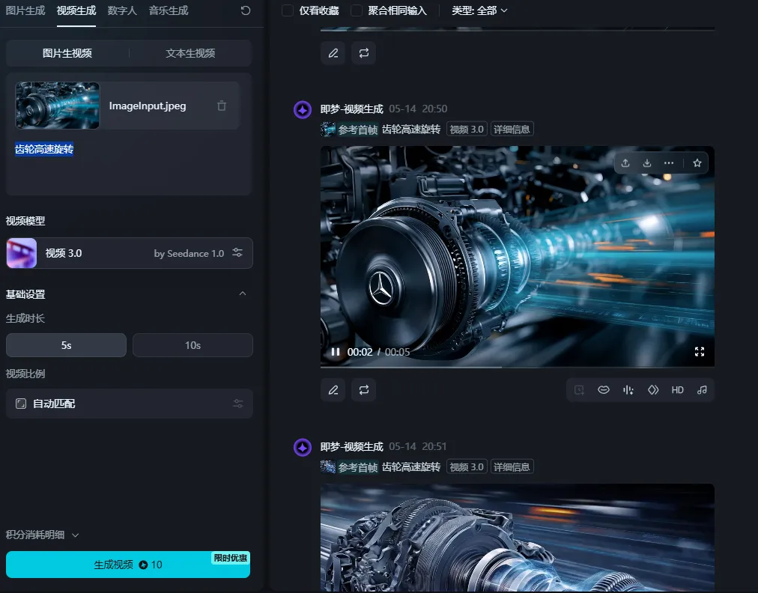The image size is (758, 593).
Task: Favorite the video with star icon
Action: 697,163
